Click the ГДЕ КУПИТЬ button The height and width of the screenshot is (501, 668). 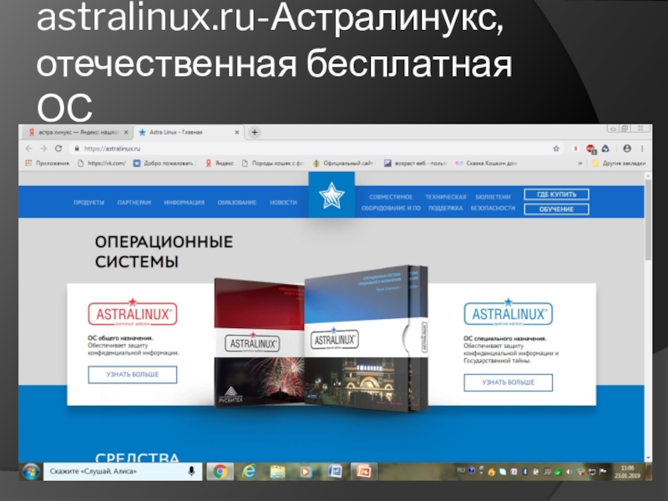point(556,195)
